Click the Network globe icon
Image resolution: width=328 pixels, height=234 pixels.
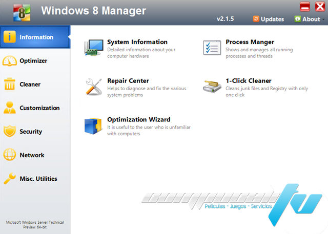tap(9, 155)
